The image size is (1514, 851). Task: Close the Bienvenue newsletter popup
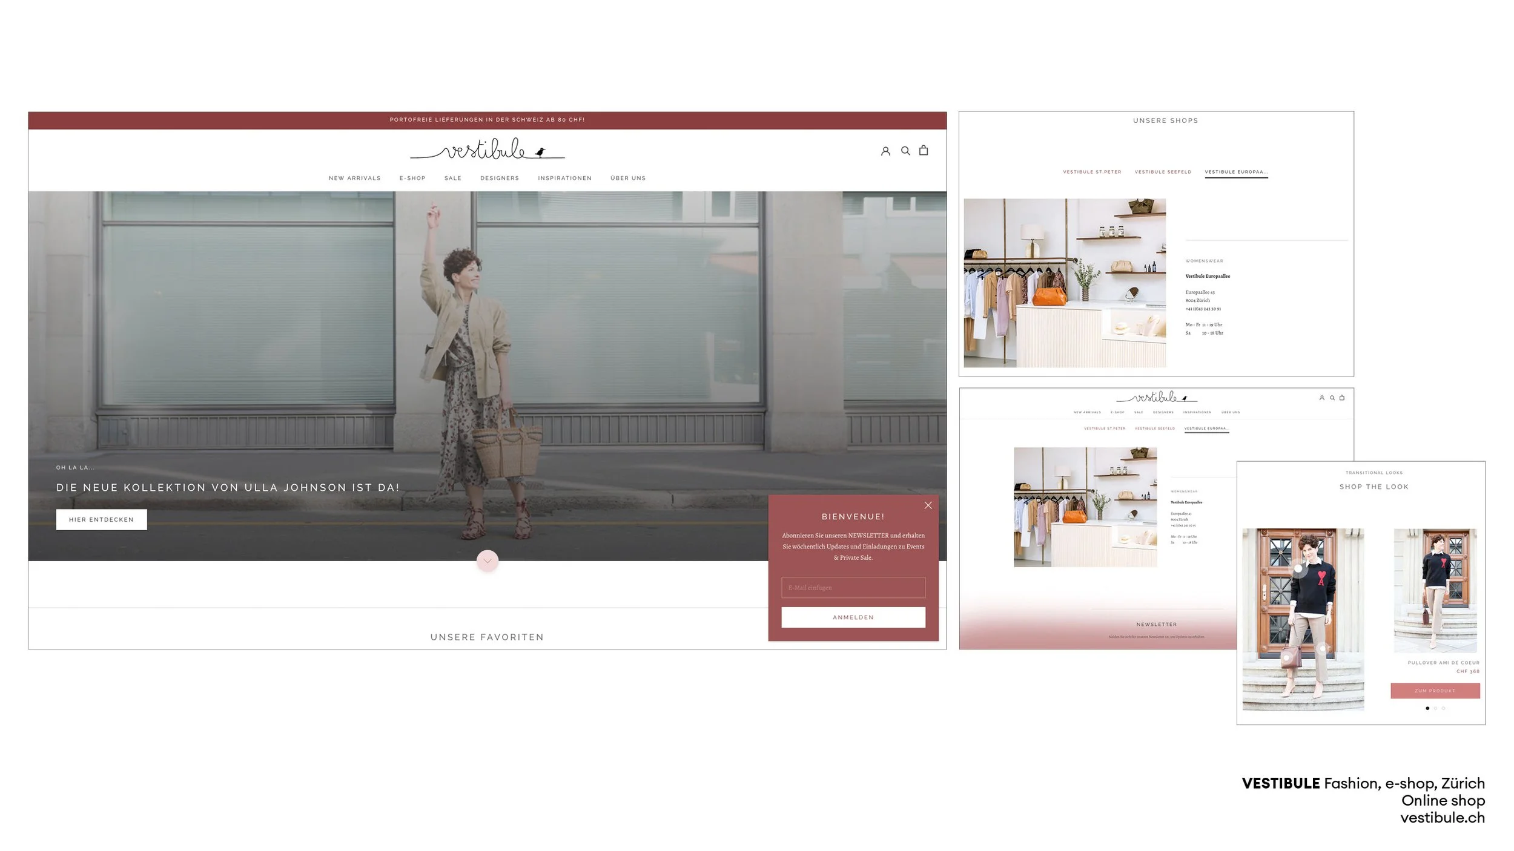click(928, 505)
